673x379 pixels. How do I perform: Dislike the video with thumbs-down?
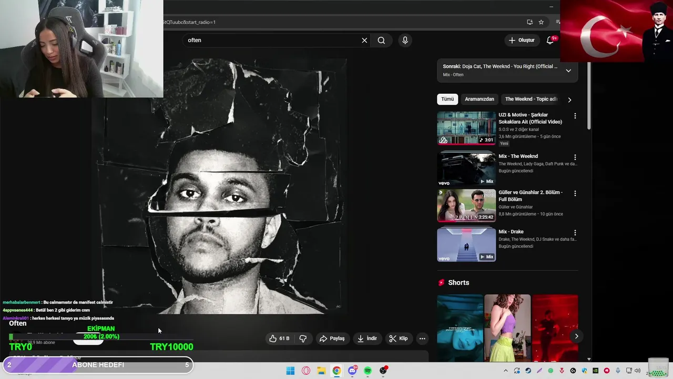[x=303, y=338]
